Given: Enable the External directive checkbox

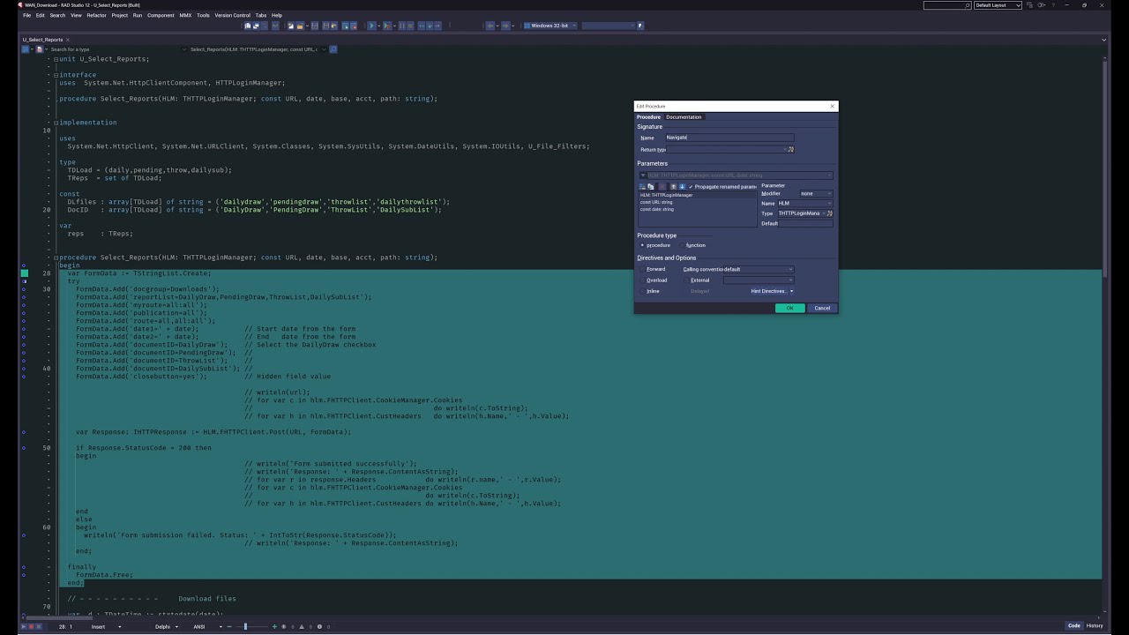Looking at the screenshot, I should pos(686,280).
